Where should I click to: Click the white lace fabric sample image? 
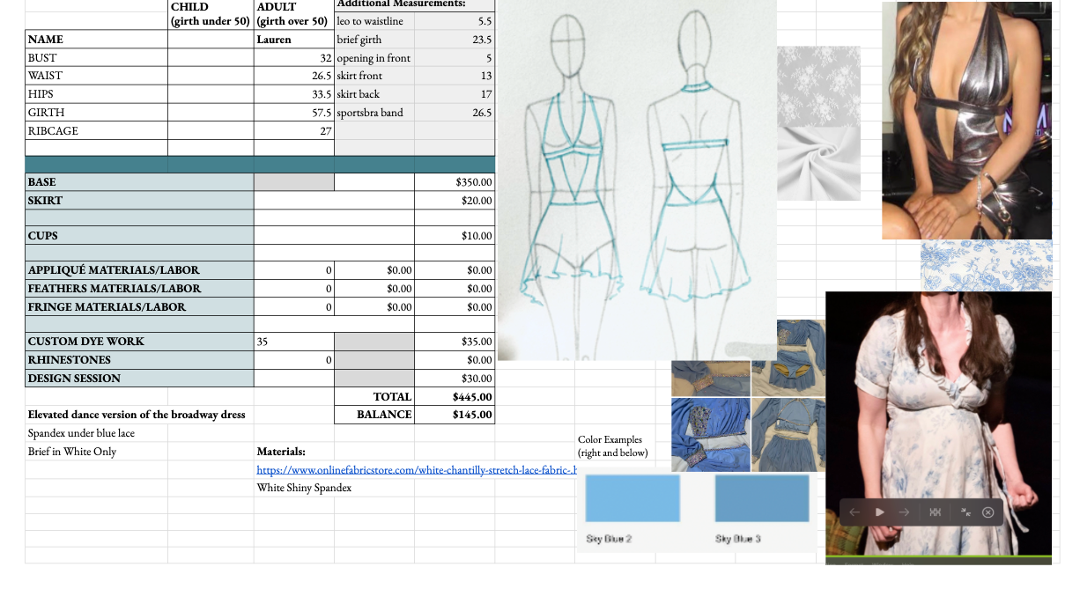coord(818,85)
